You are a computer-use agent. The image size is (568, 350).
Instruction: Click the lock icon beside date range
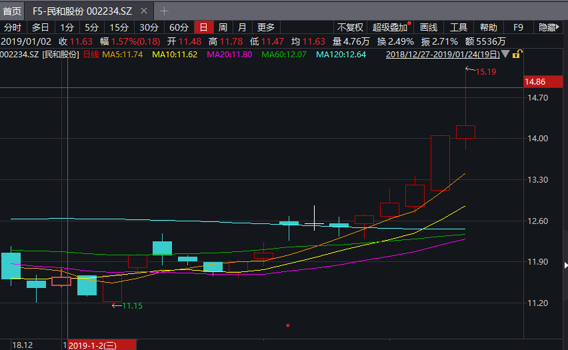click(x=517, y=55)
